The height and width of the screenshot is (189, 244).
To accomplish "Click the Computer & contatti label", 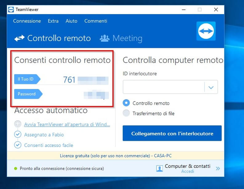I will pyautogui.click(x=187, y=166).
